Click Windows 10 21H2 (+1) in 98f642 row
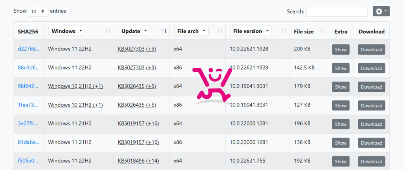Viewport: 404px width, 170px height. 75,86
